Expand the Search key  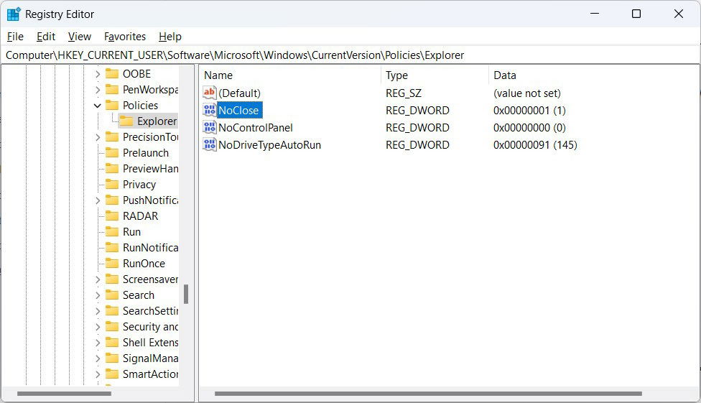coord(98,295)
